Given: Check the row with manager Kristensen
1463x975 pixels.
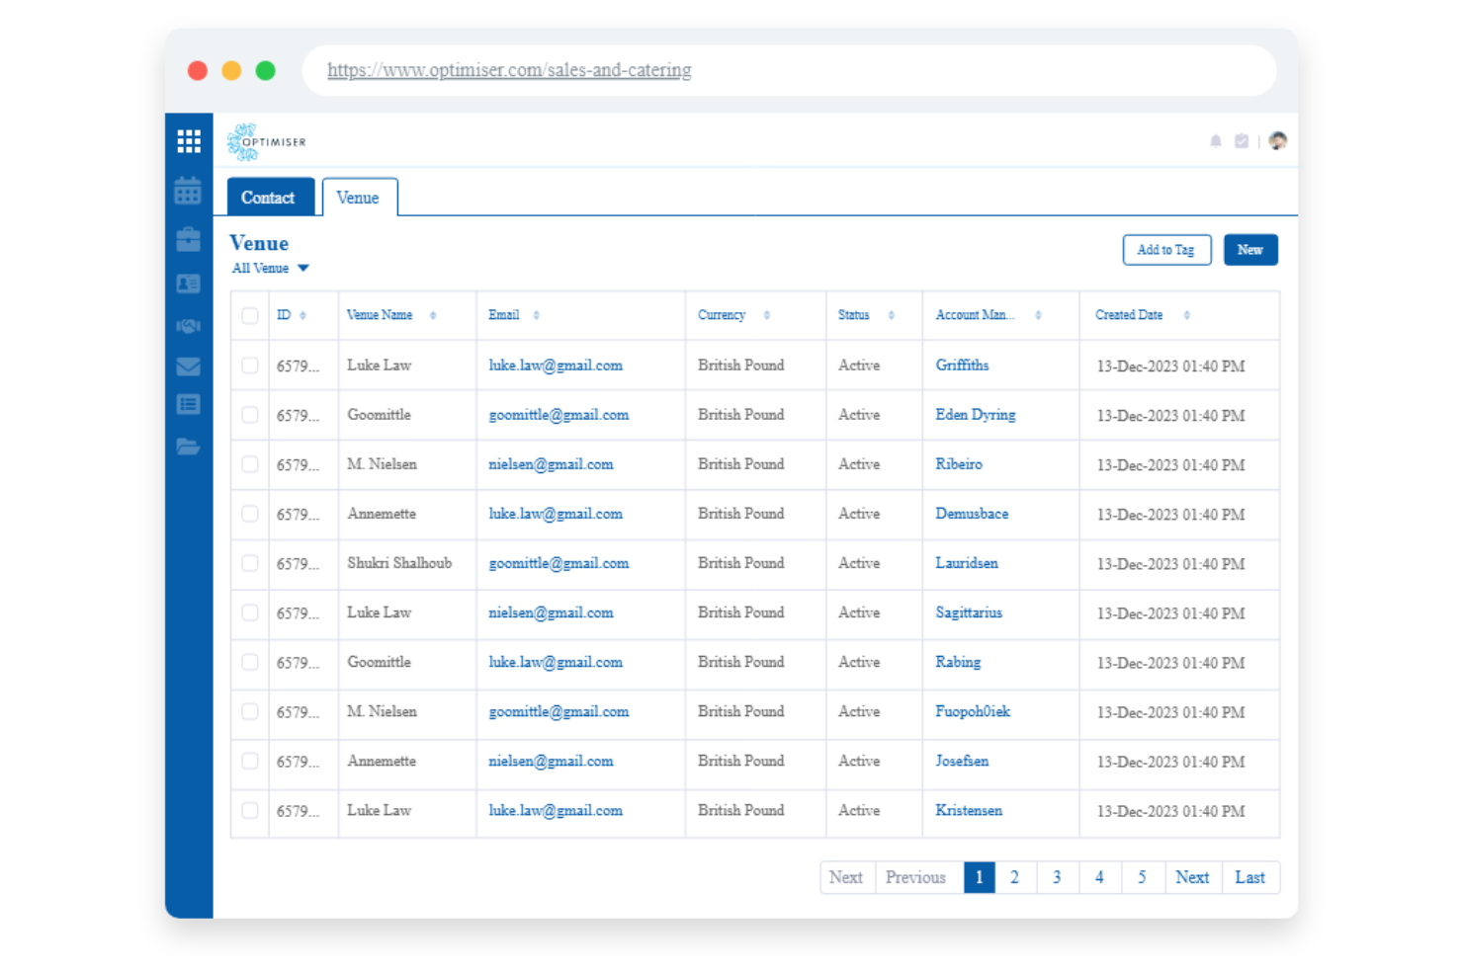Looking at the screenshot, I should pos(250,810).
